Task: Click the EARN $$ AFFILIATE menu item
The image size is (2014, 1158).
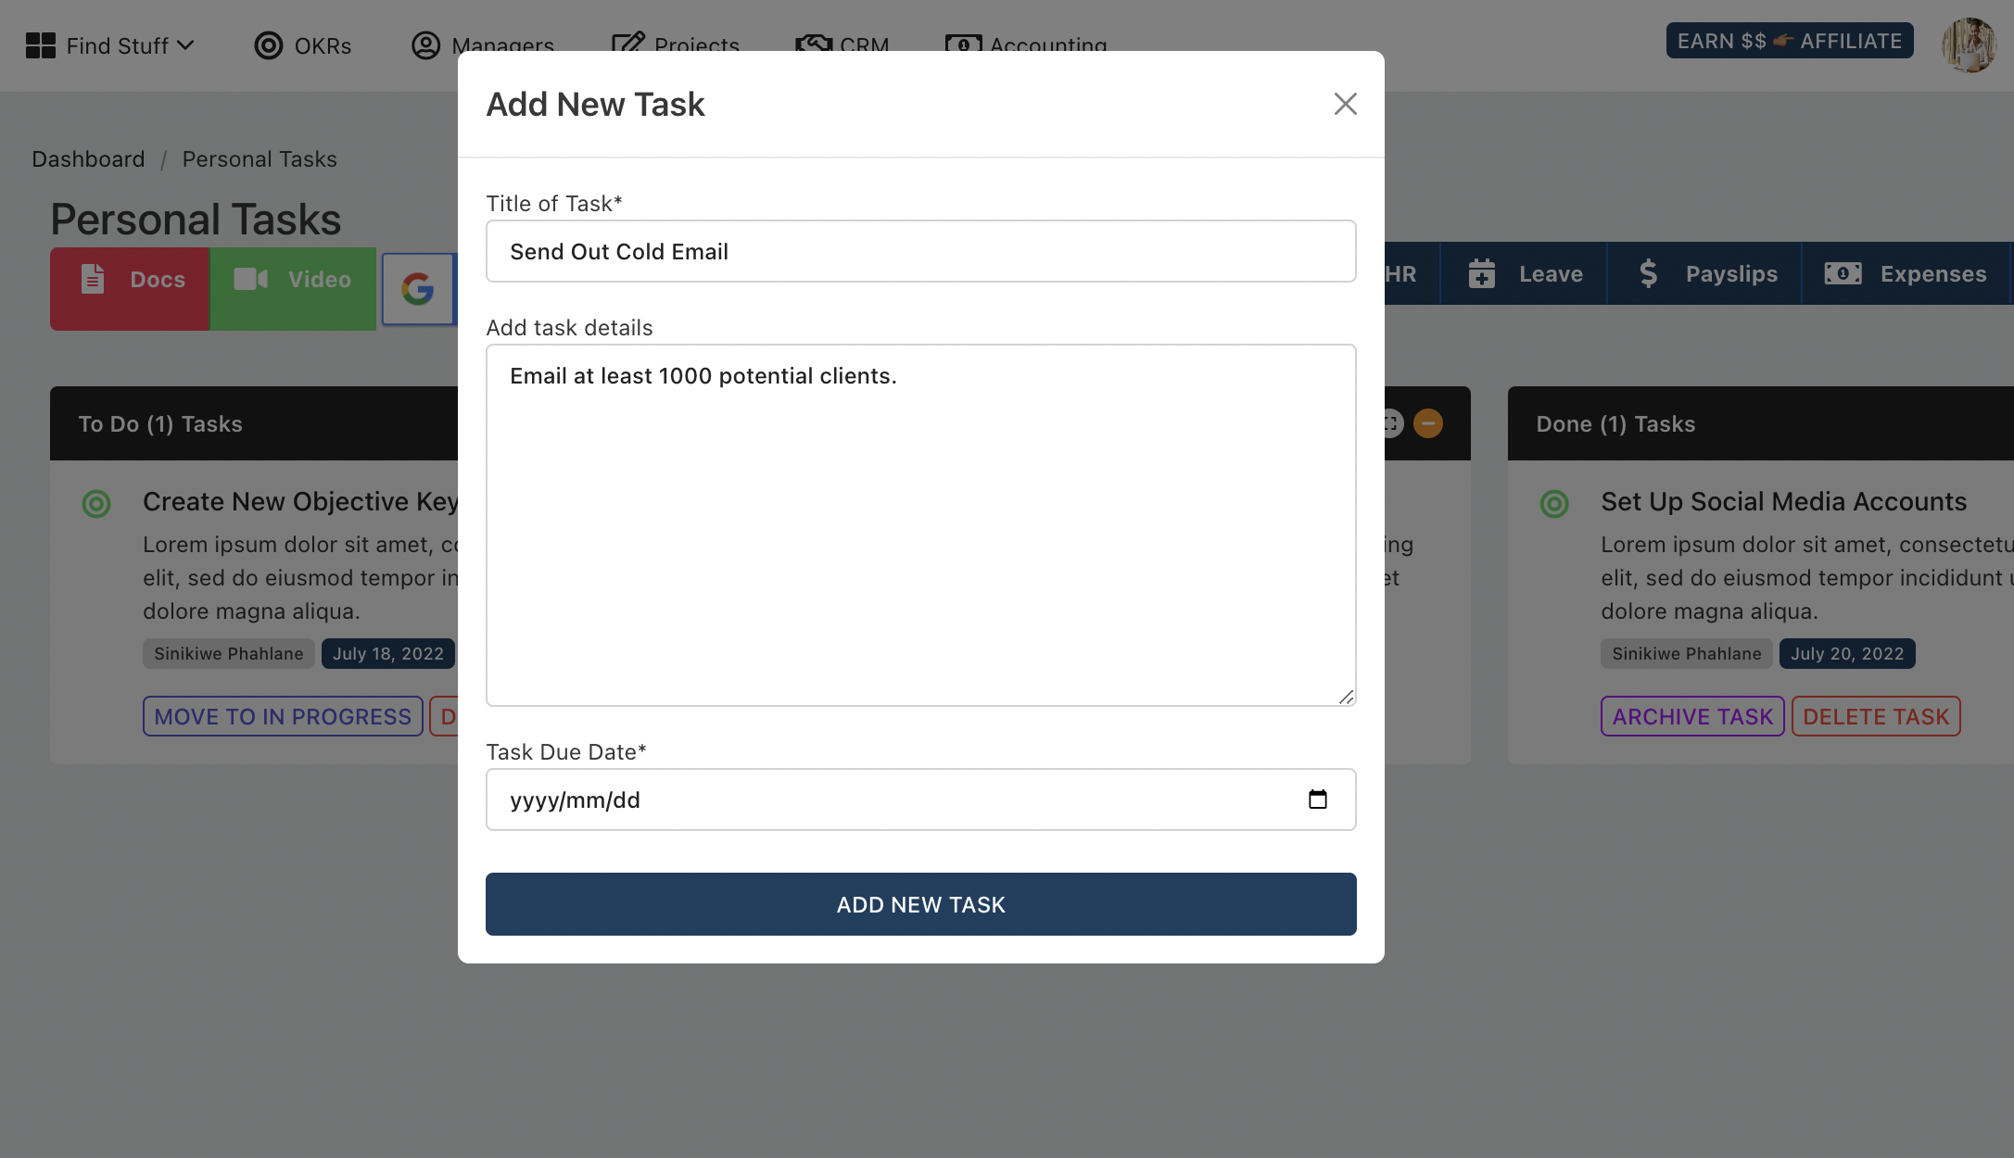Action: (1790, 39)
